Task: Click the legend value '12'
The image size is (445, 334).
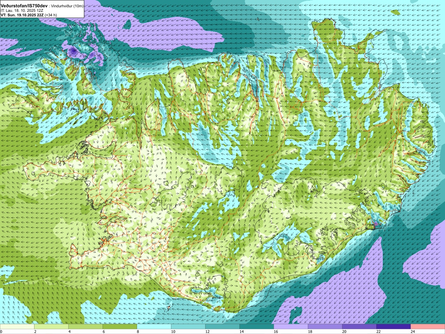Action: pos(207,332)
